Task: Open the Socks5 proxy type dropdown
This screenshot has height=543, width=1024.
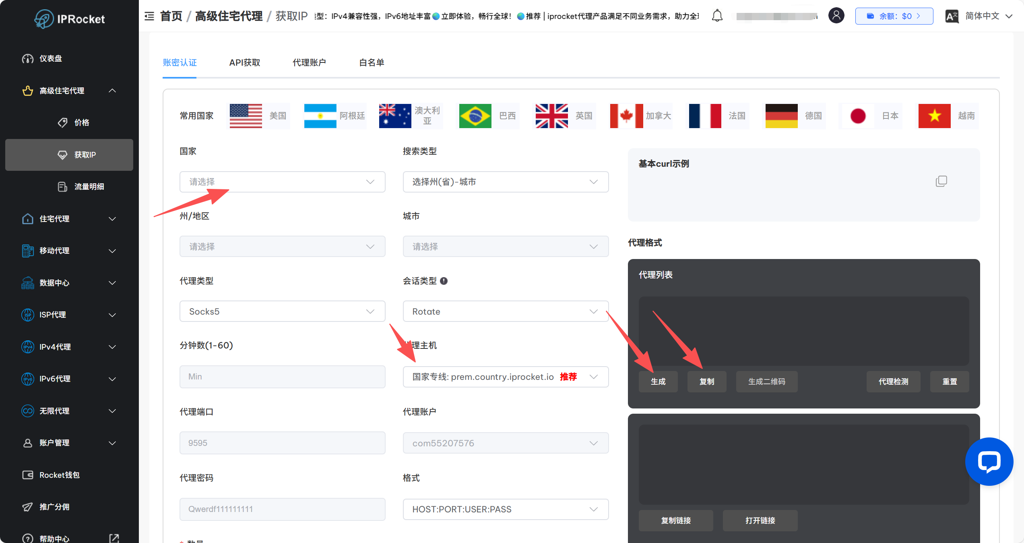Action: 282,311
